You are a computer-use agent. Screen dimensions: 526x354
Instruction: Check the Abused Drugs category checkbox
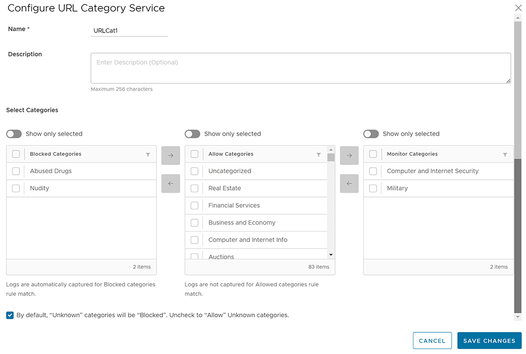[x=16, y=171]
